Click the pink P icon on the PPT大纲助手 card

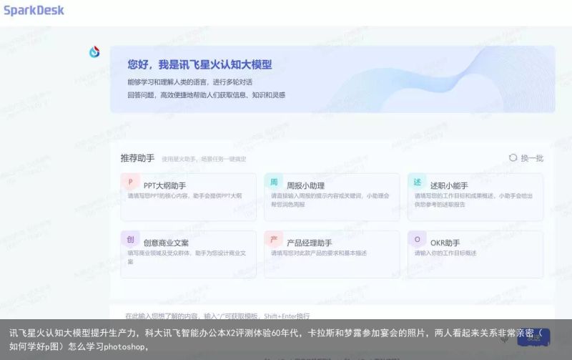(130, 182)
